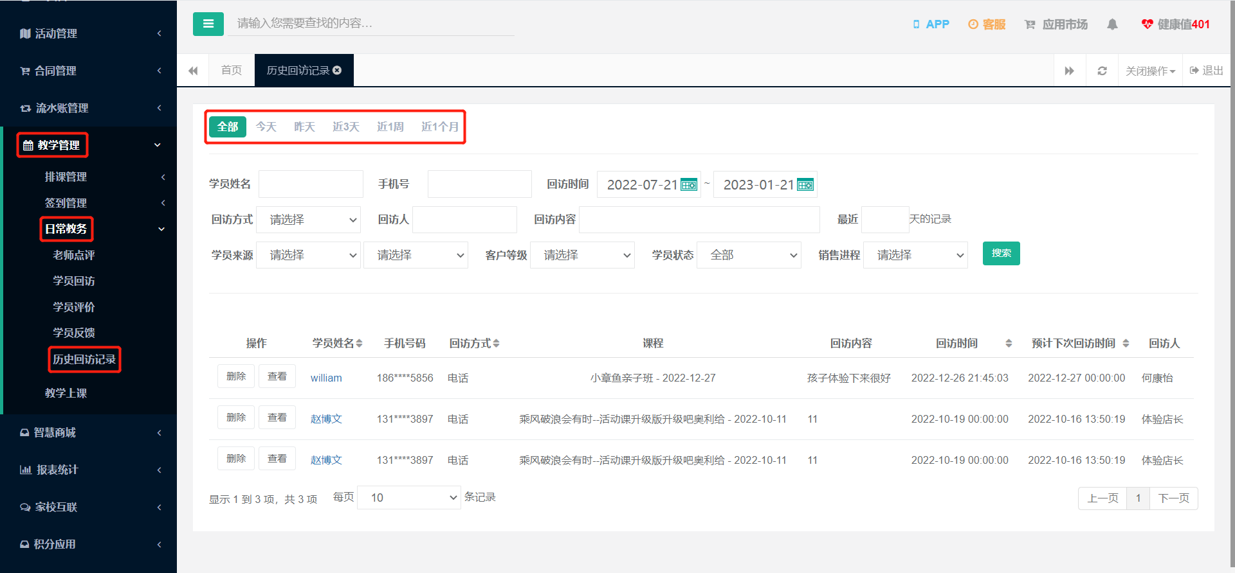Expand 合同管理 sidebar menu
Screen dimensions: 1235x573
click(89, 71)
